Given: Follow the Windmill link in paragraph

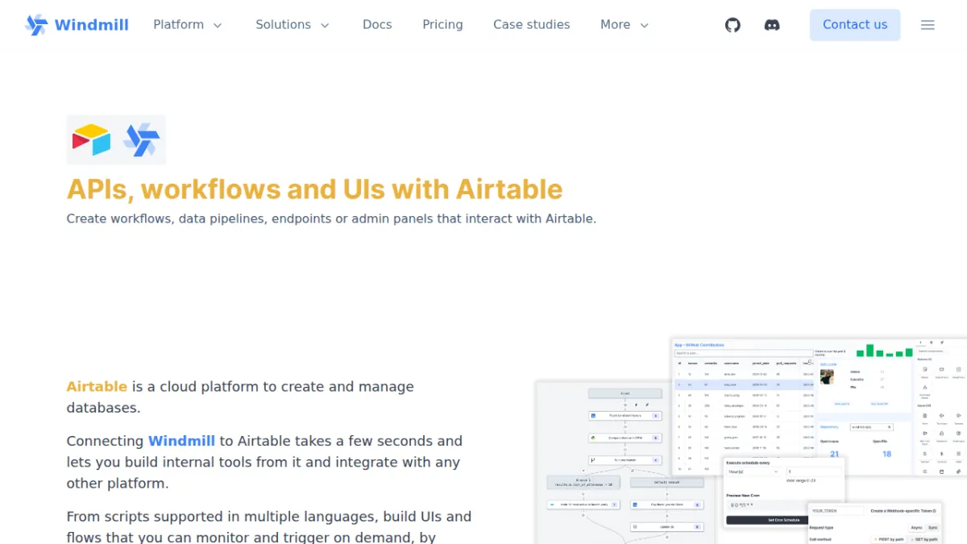Looking at the screenshot, I should coord(181,441).
